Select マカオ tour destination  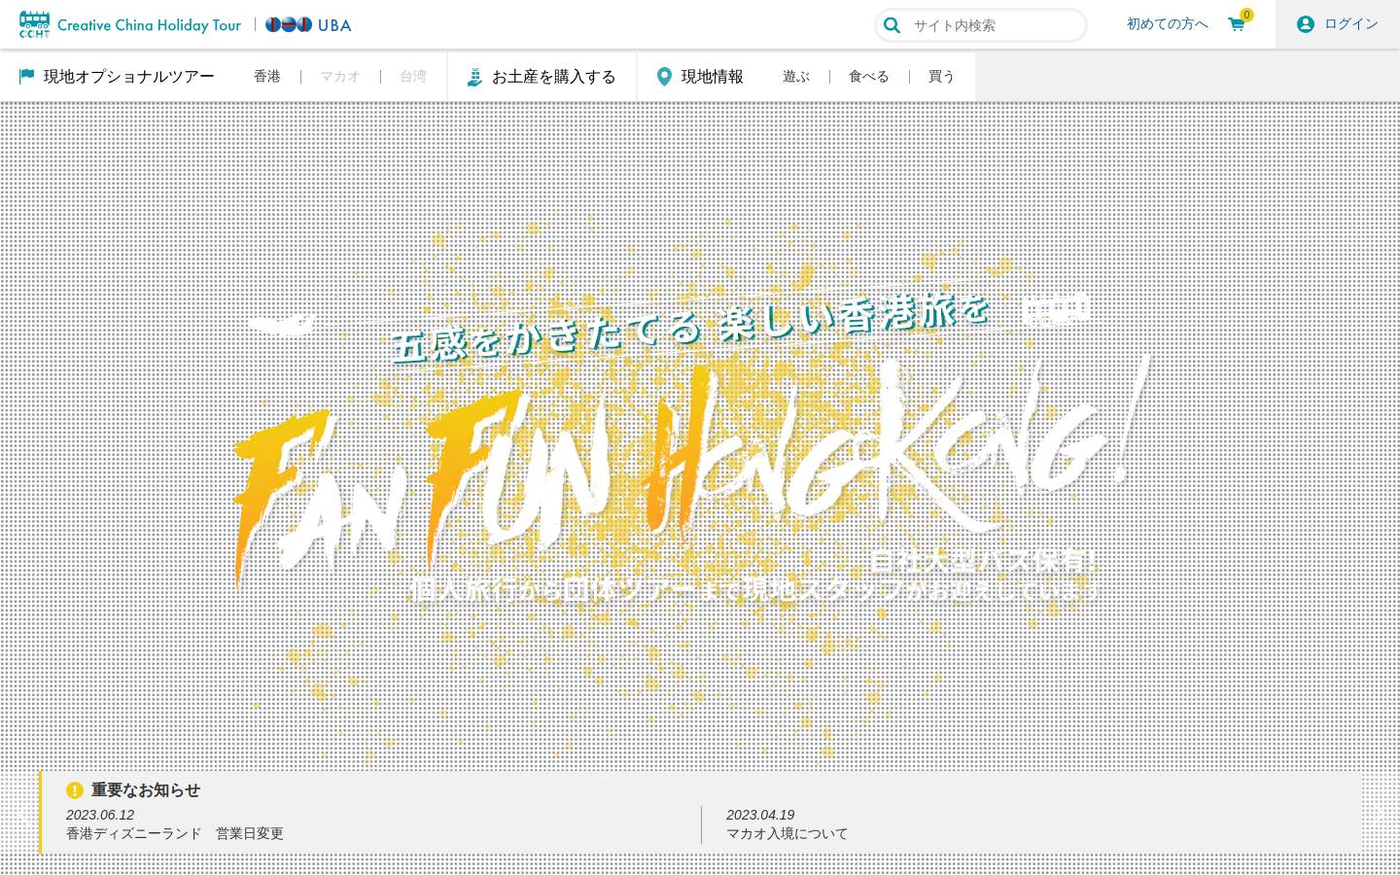(340, 76)
